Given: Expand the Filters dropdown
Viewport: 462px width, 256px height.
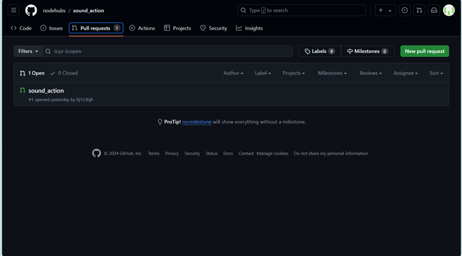Looking at the screenshot, I should 28,51.
